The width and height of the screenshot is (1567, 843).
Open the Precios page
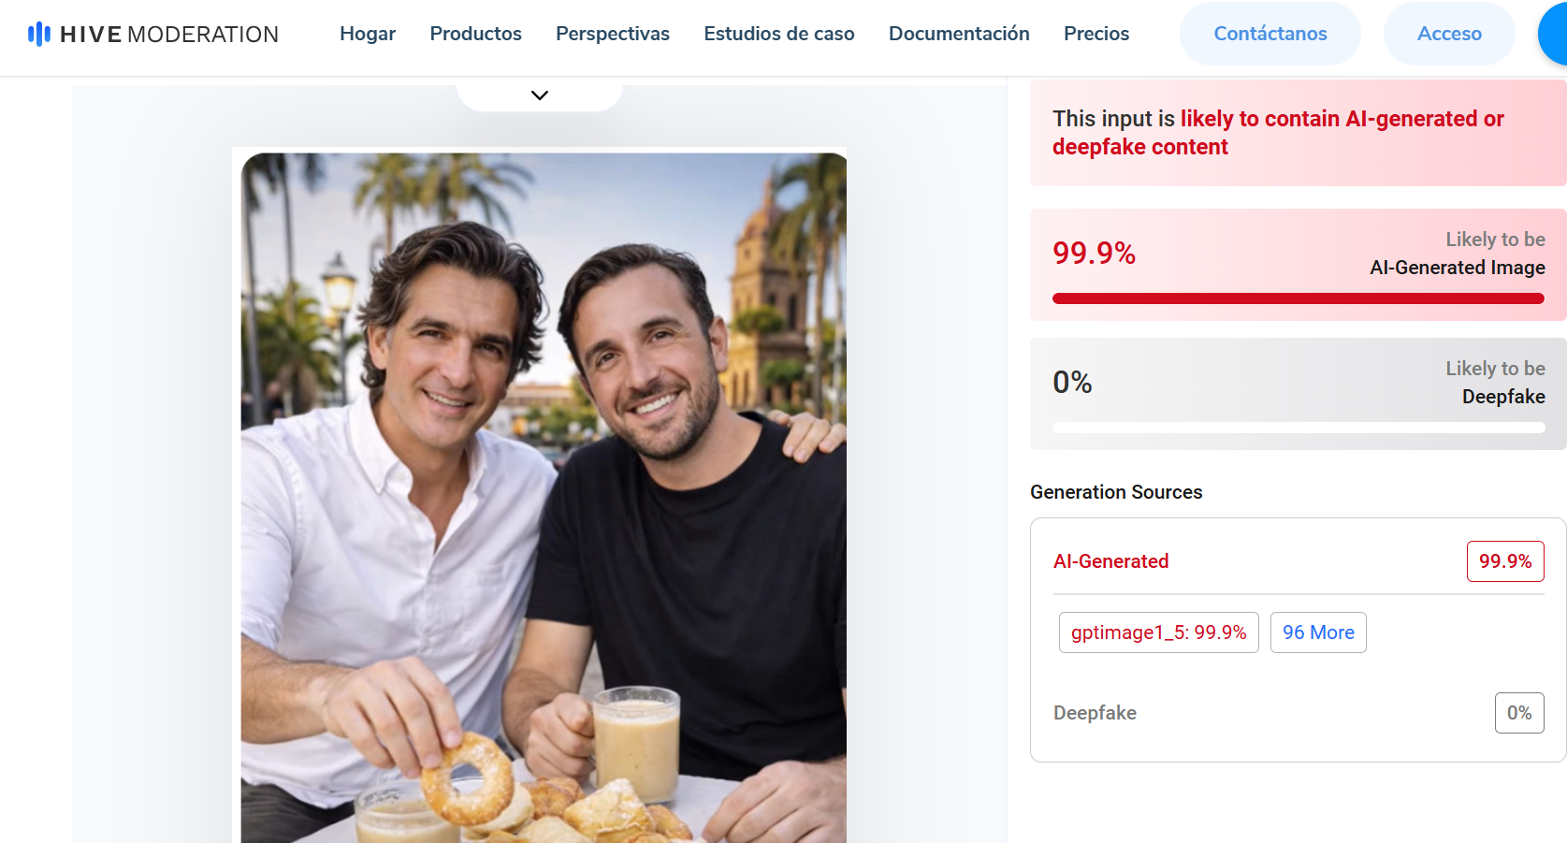[1096, 34]
